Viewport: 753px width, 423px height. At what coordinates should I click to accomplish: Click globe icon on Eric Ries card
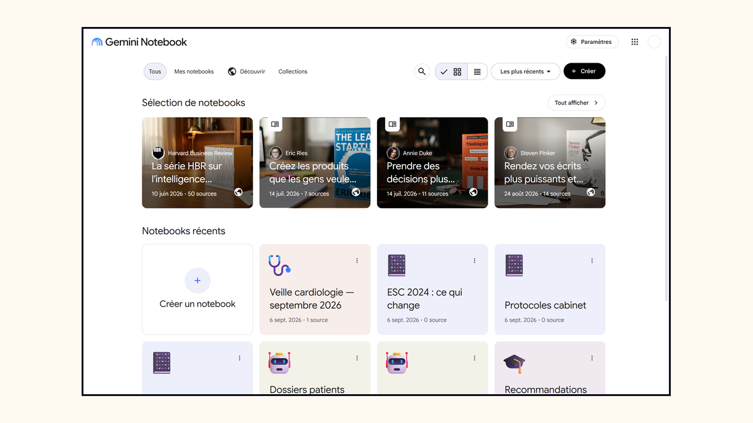point(356,192)
